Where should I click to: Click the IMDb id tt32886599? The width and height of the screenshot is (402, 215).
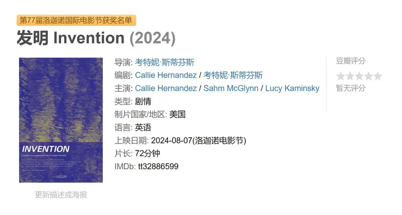(x=158, y=166)
